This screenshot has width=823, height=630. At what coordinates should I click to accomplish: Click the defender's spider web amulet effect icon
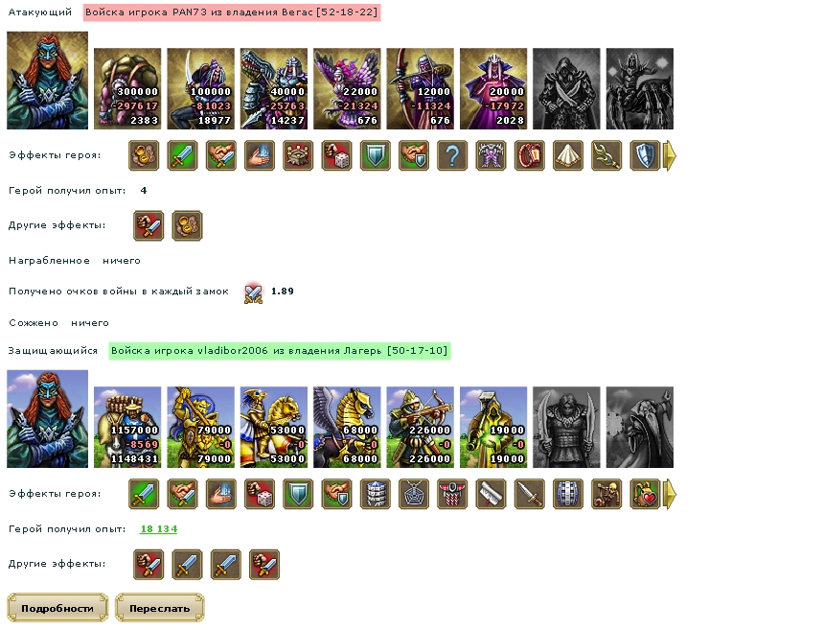tap(414, 494)
